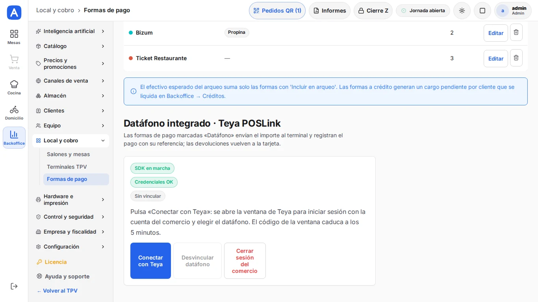Click the fullscreen square icon button
This screenshot has height=302, width=538.
click(x=482, y=11)
